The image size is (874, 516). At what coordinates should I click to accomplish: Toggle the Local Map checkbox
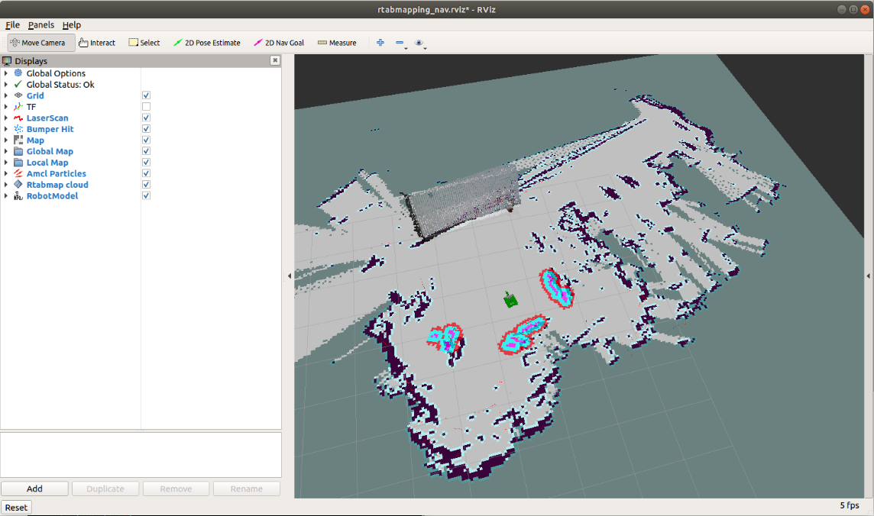click(146, 162)
